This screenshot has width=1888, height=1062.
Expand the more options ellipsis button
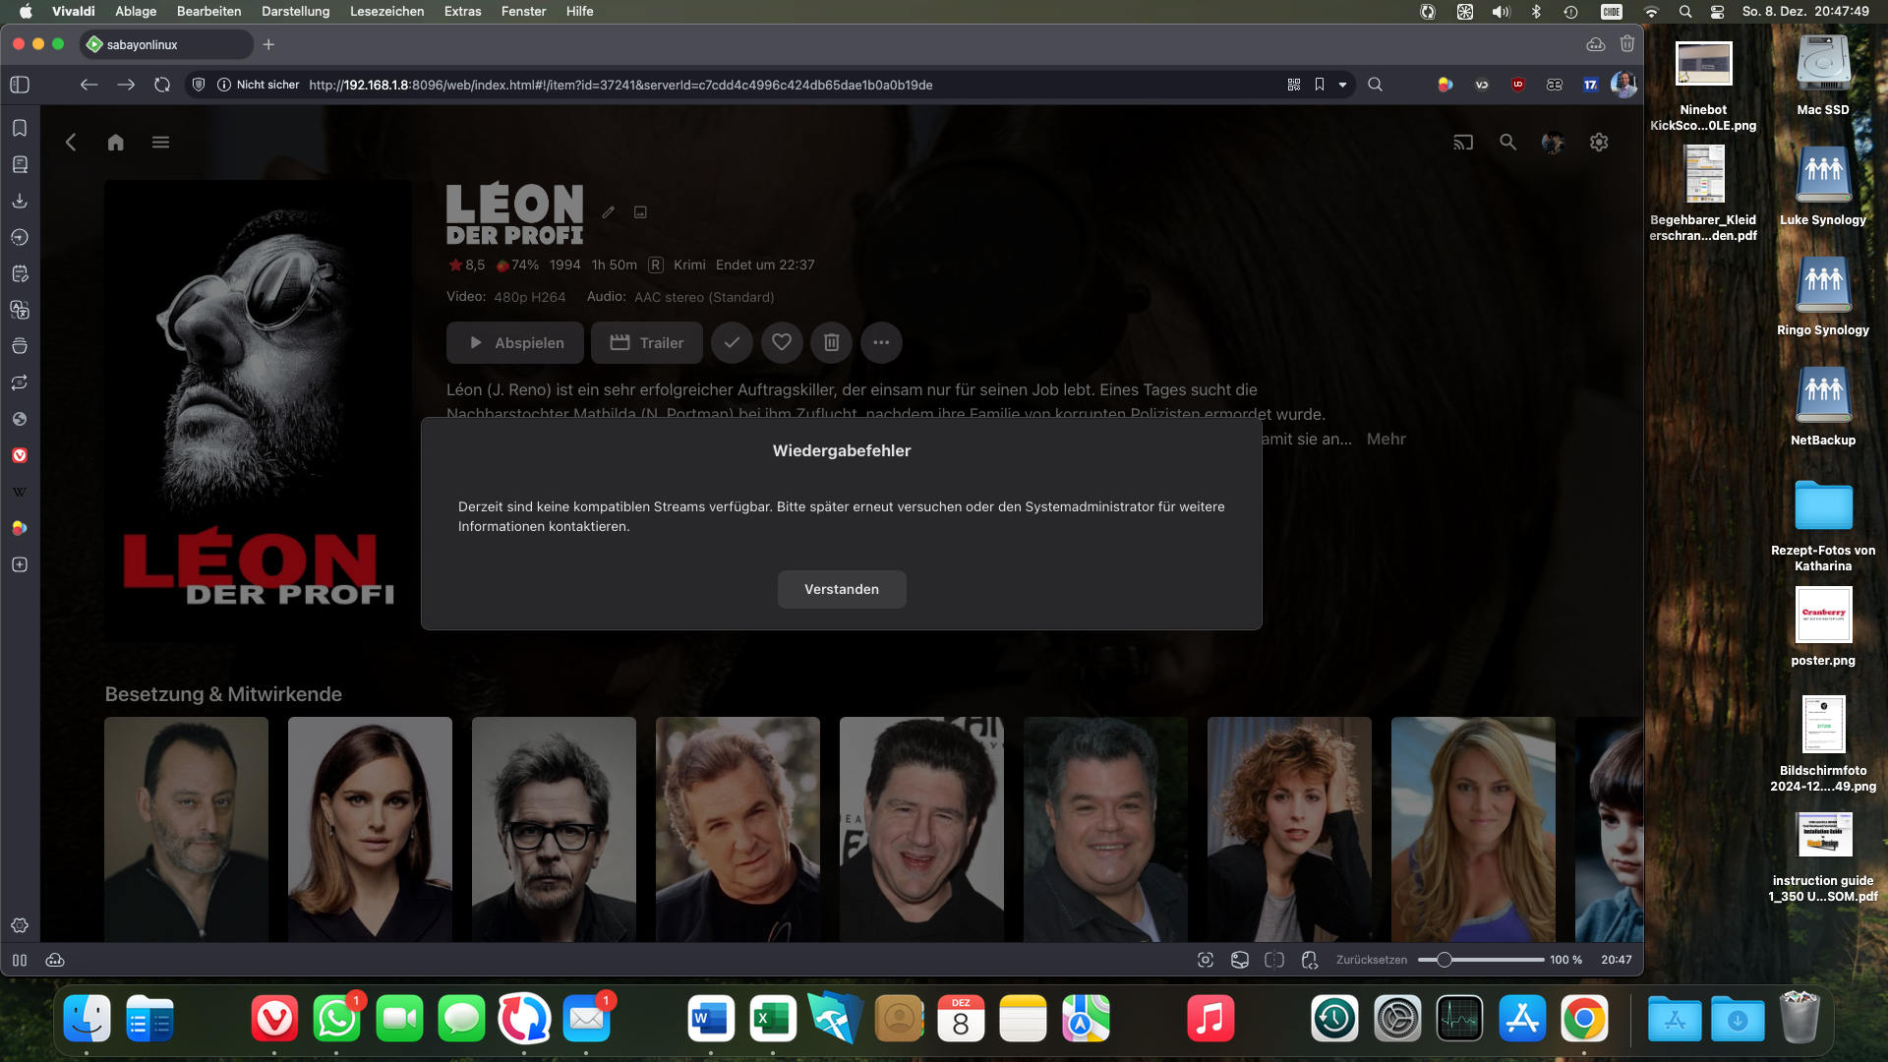click(x=881, y=343)
